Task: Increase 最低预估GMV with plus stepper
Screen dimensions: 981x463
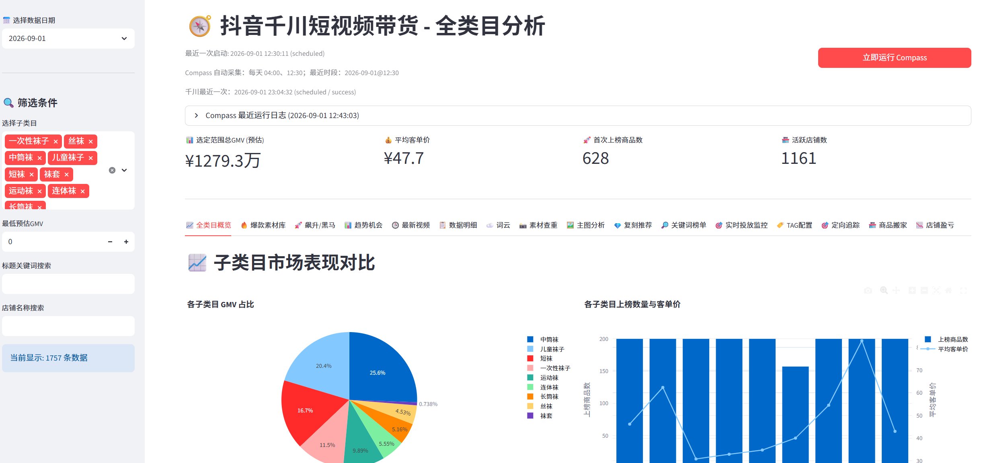Action: [126, 242]
